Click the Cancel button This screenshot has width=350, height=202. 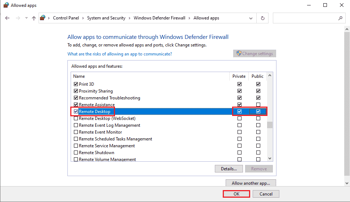coord(266,194)
